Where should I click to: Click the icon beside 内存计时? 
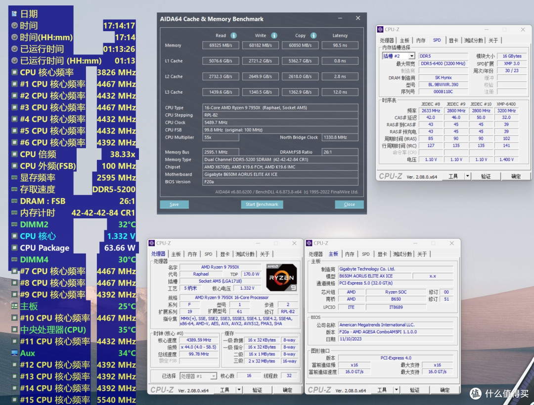(x=14, y=213)
